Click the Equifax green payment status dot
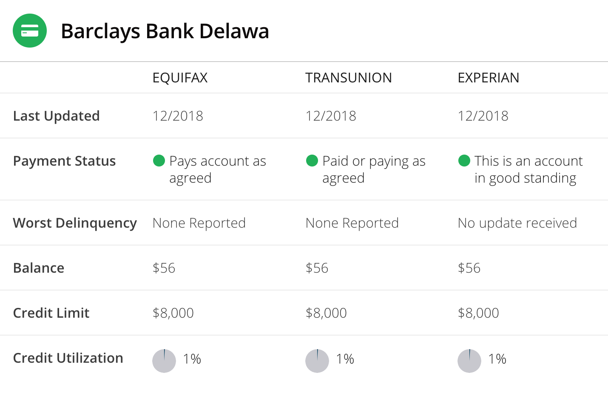This screenshot has width=608, height=395. coord(159,161)
